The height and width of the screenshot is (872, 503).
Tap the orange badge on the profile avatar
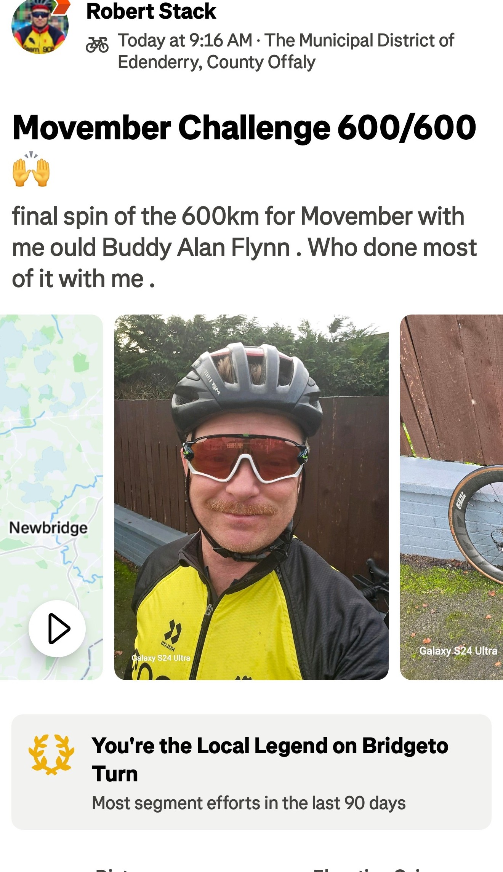coord(62,7)
